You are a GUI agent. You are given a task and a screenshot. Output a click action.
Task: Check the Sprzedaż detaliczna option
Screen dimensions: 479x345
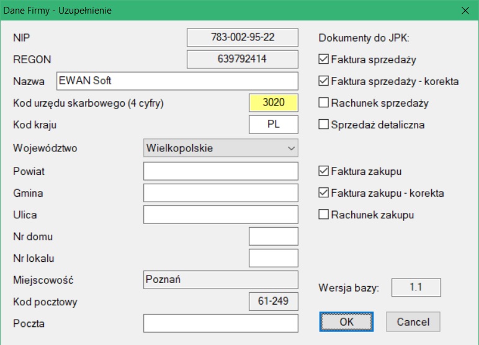pos(323,124)
